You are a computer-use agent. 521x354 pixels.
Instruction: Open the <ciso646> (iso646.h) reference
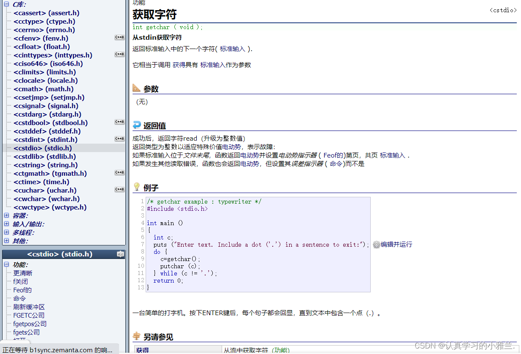pos(48,64)
